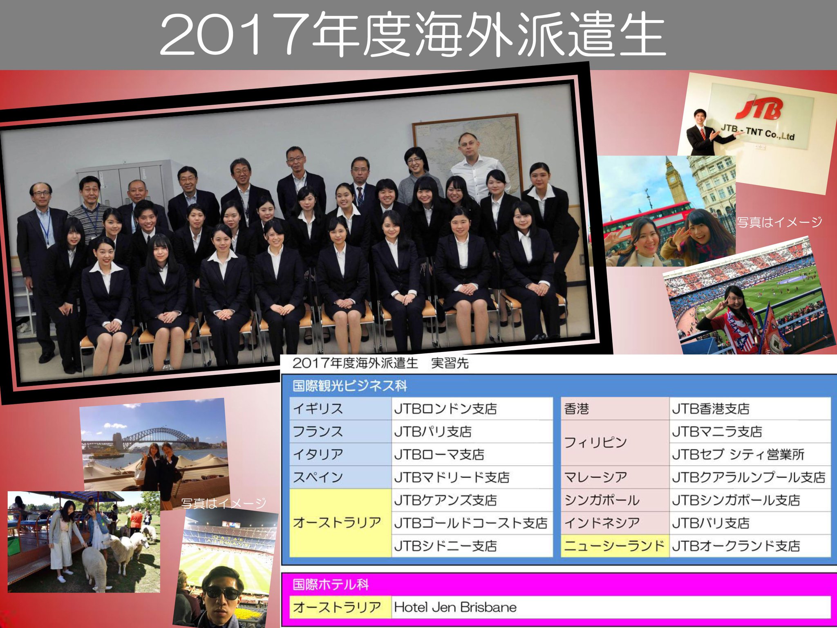The height and width of the screenshot is (628, 837).
Task: Click the heading 2017年度海外派遣生 実習先
Action: (x=380, y=363)
